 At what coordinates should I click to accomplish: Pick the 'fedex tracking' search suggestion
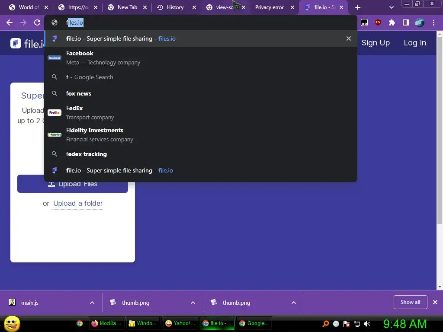[201, 154]
